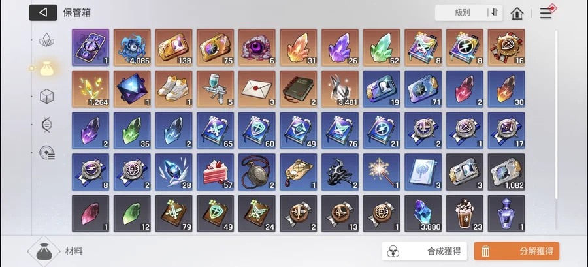The height and width of the screenshot is (267, 588).
Task: Select the materials bag sidebar tab
Action: pos(46,69)
